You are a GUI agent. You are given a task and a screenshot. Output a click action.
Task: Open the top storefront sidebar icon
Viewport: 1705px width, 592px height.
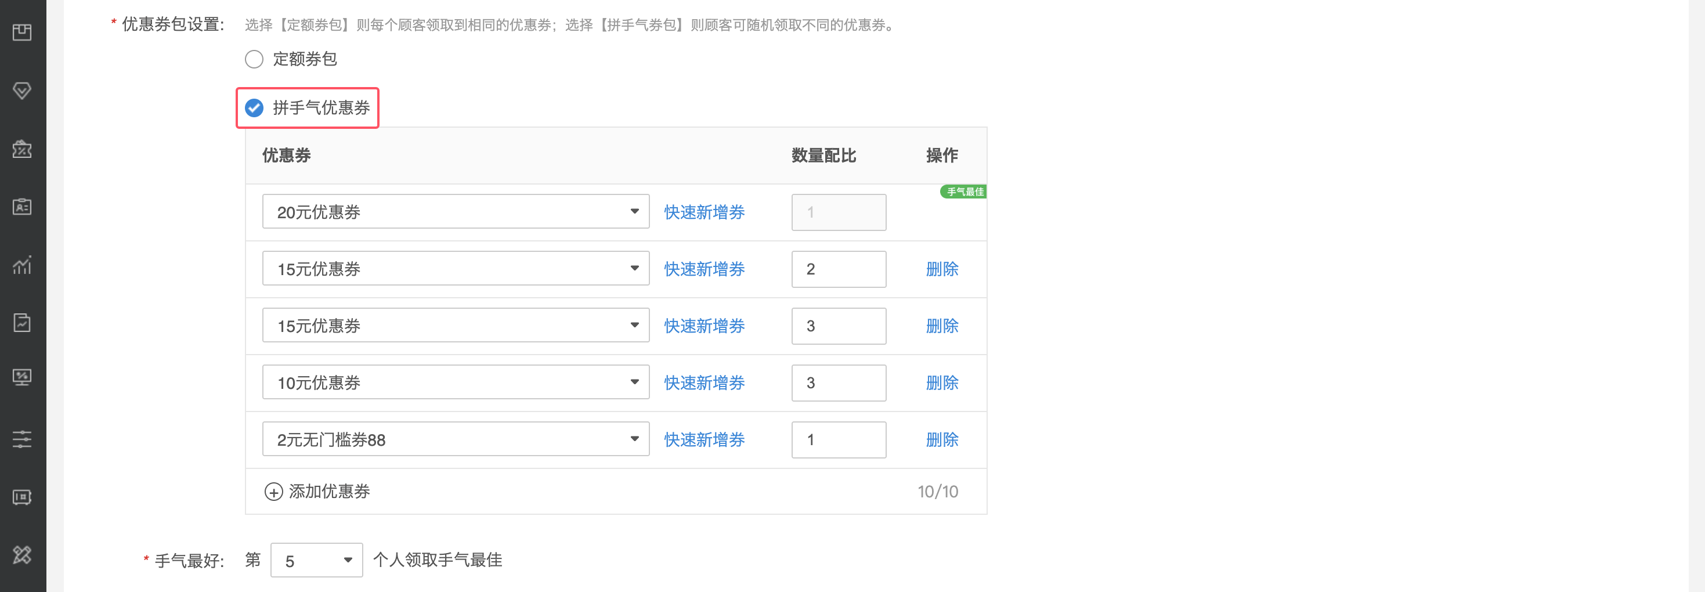(x=22, y=32)
